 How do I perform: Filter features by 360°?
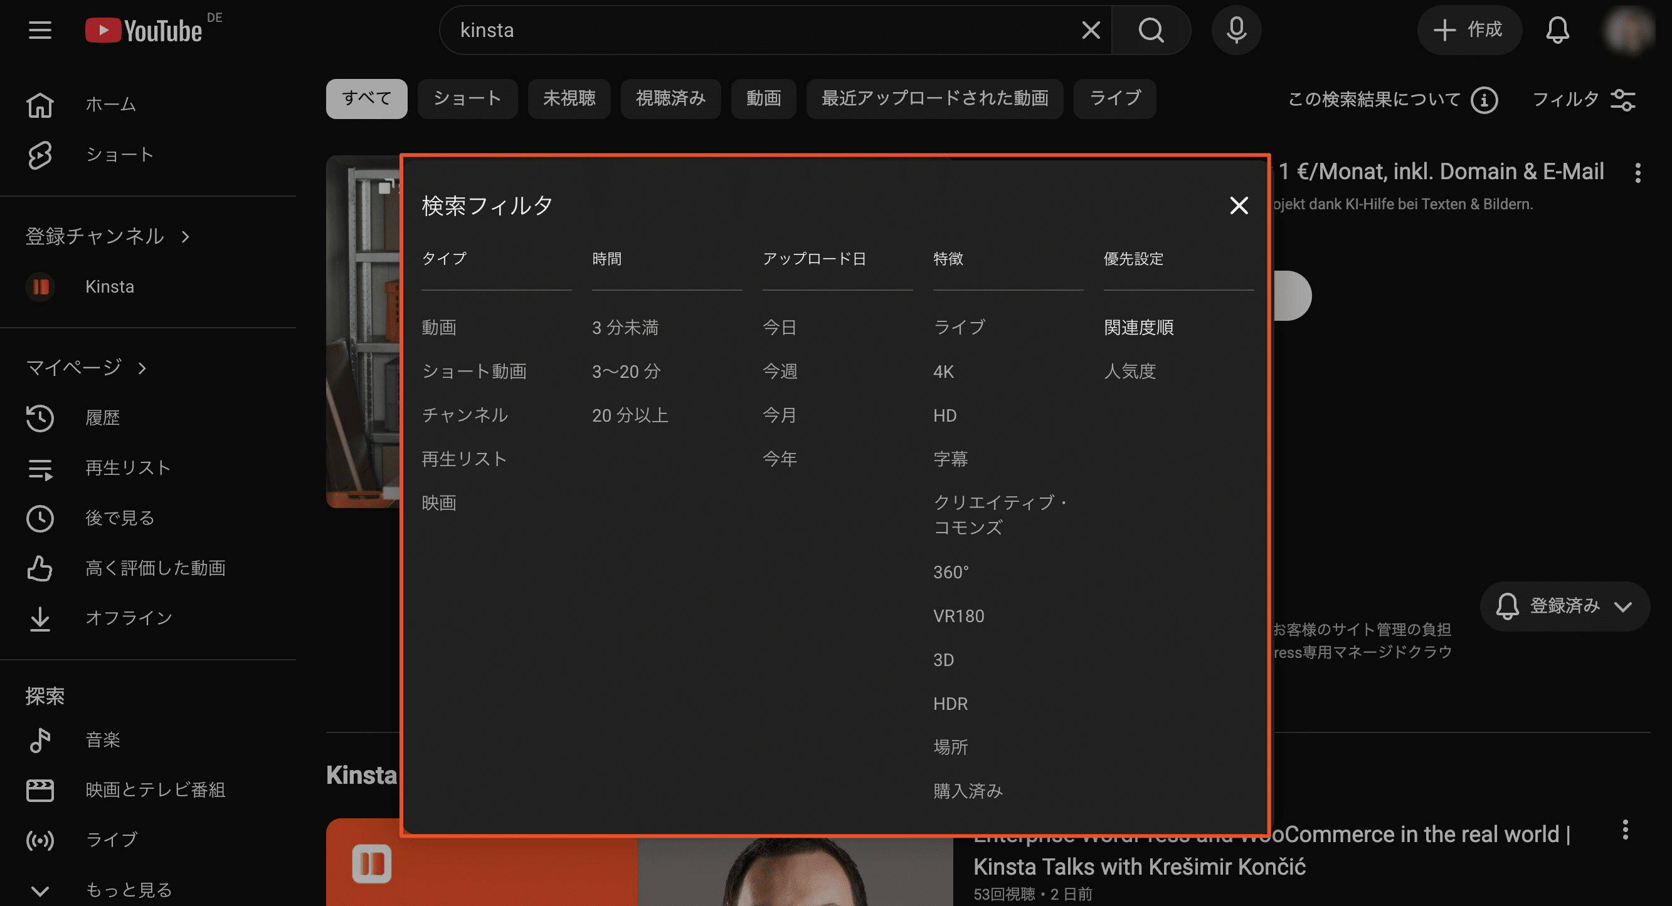951,572
